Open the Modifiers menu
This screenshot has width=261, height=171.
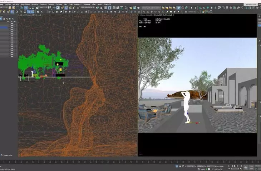[8, 4]
